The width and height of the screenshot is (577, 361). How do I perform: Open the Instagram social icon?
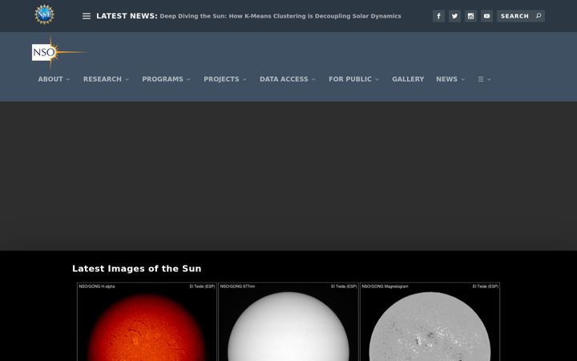(470, 16)
